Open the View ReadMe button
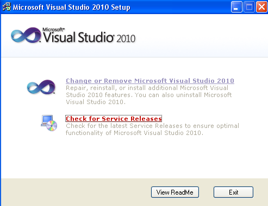 [175, 192]
